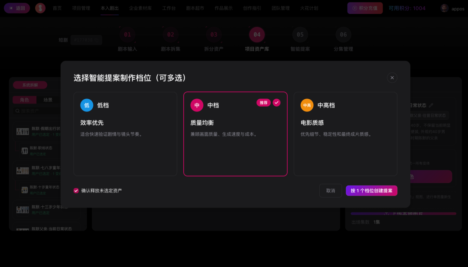Viewport: 468px width, 267px height.
Task: Click the appos user avatar
Action: point(445,8)
